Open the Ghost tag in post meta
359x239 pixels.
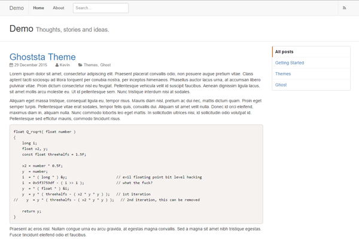(105, 65)
